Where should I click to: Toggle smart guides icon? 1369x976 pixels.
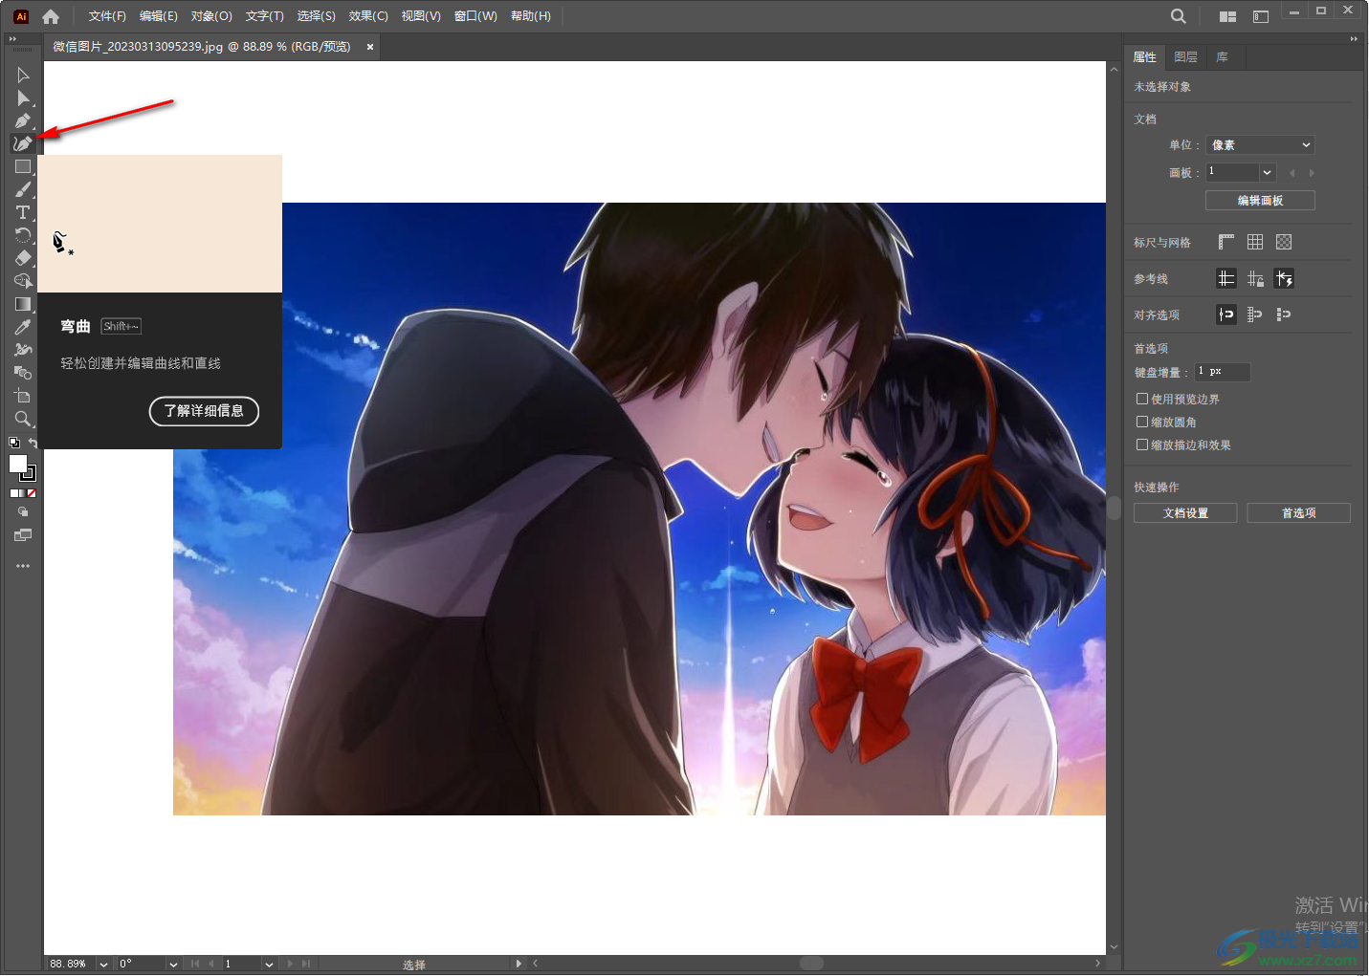pyautogui.click(x=1284, y=278)
